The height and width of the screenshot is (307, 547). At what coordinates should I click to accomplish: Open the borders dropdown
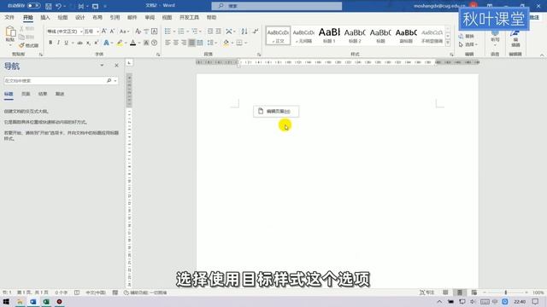[246, 43]
